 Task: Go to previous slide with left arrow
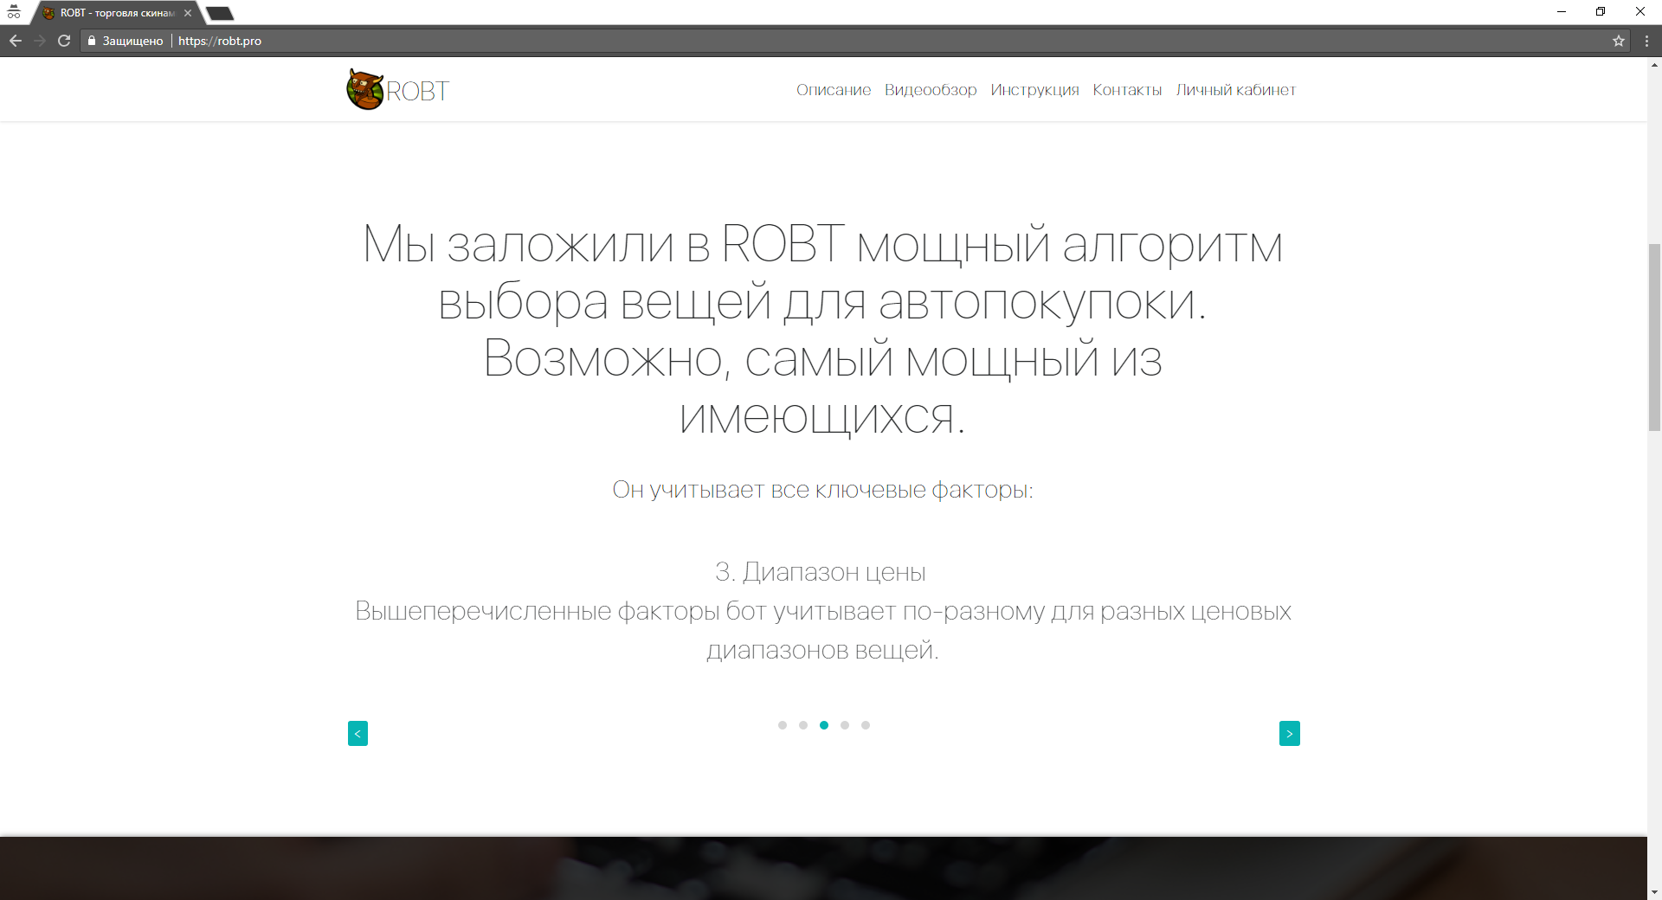(x=358, y=733)
